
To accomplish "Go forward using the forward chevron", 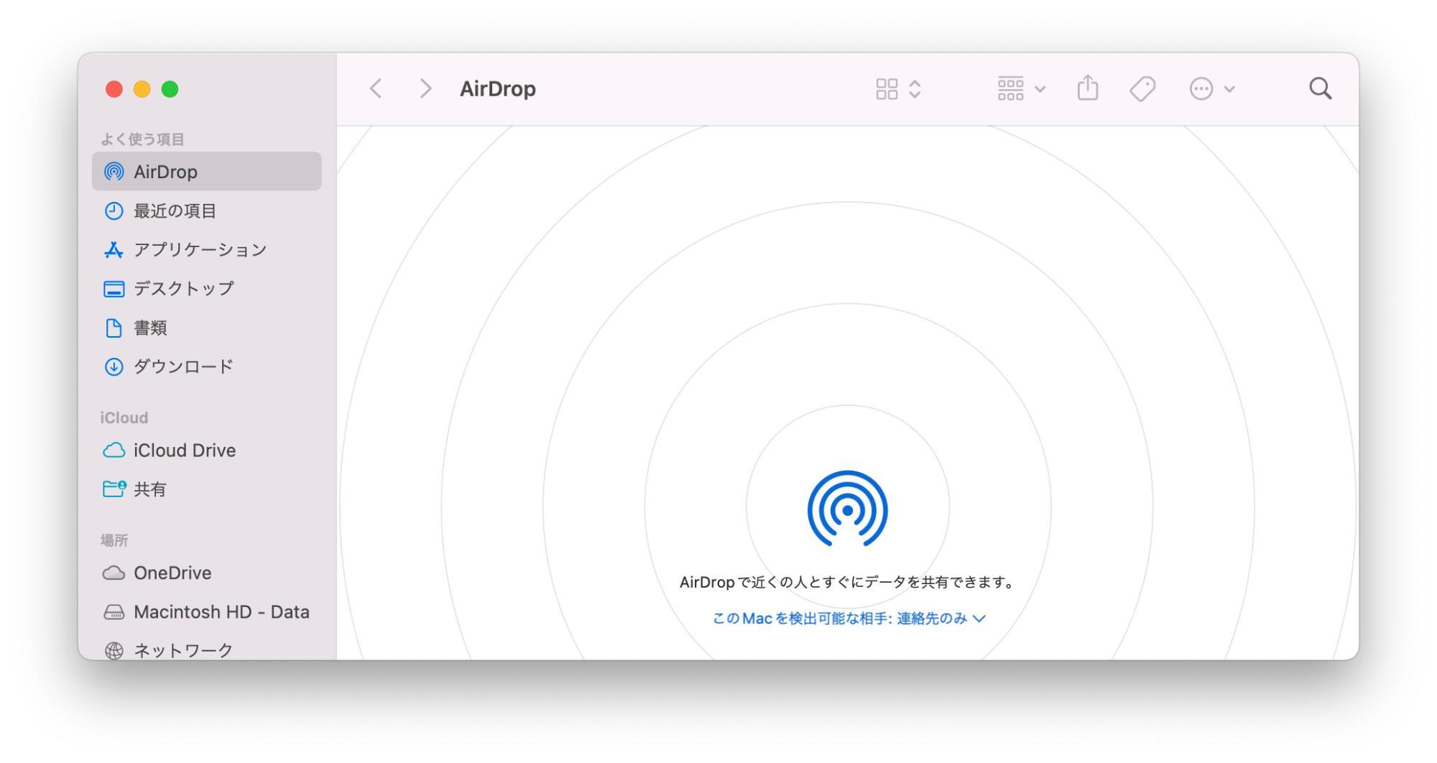I will 425,88.
